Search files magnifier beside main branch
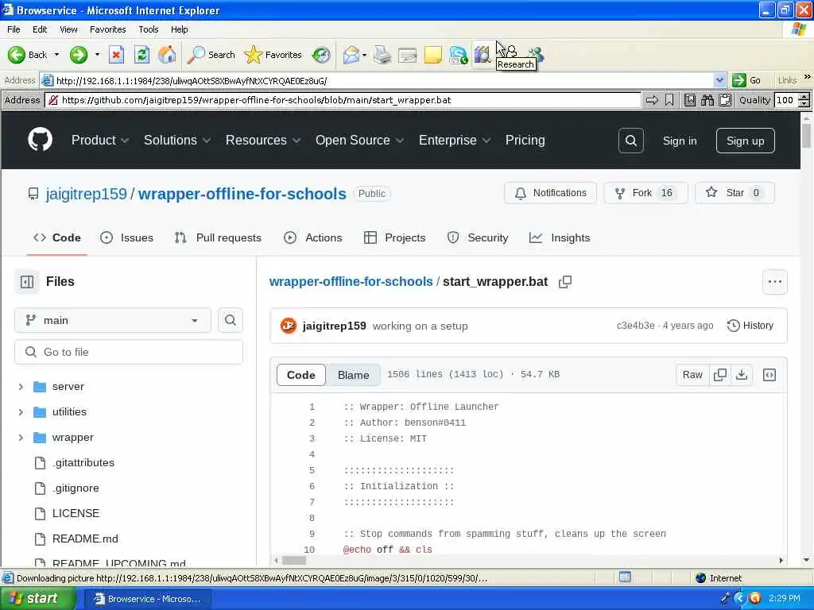Image resolution: width=814 pixels, height=610 pixels. click(x=231, y=320)
